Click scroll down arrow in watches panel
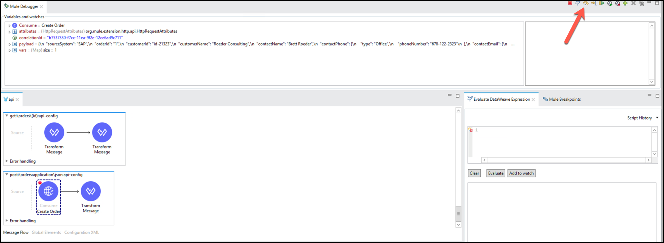The height and width of the screenshot is (243, 664). point(652,82)
